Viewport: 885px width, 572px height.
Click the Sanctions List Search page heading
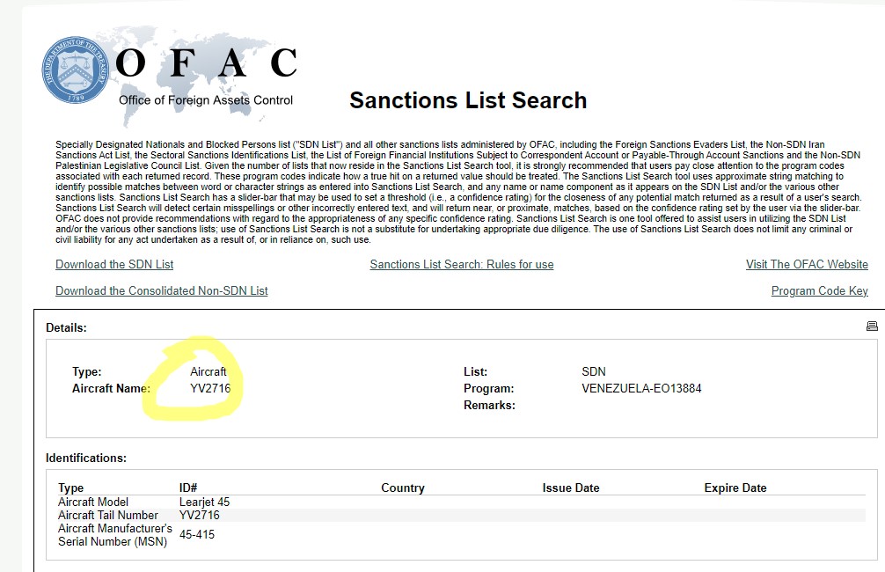coord(468,100)
